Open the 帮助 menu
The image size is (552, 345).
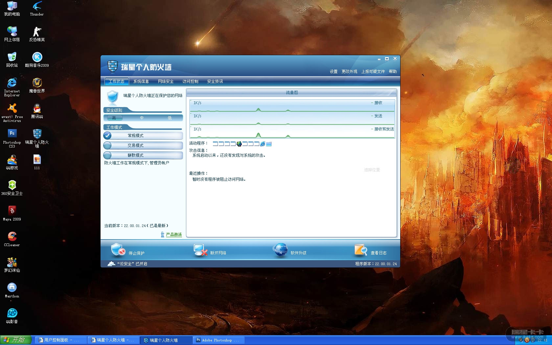tap(393, 72)
